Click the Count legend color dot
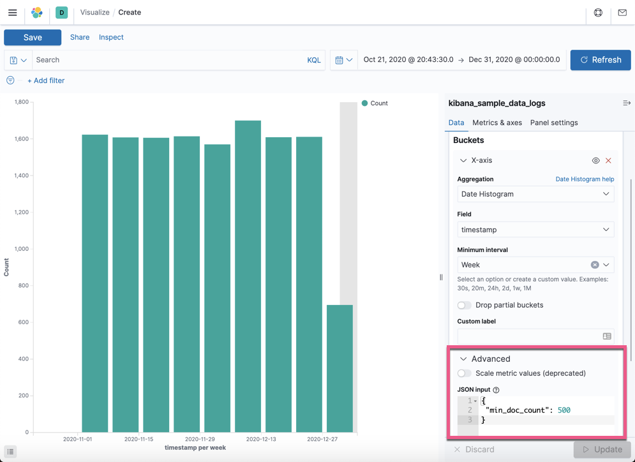The height and width of the screenshot is (462, 635). click(364, 103)
